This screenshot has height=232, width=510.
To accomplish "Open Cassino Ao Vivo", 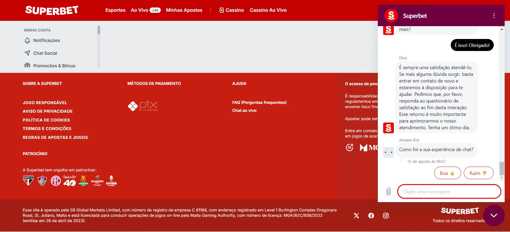I will [x=268, y=10].
